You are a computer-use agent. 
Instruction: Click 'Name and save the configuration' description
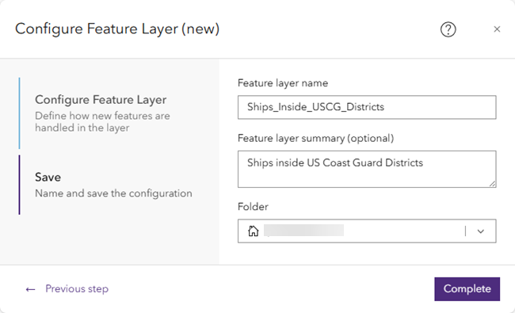tap(113, 193)
